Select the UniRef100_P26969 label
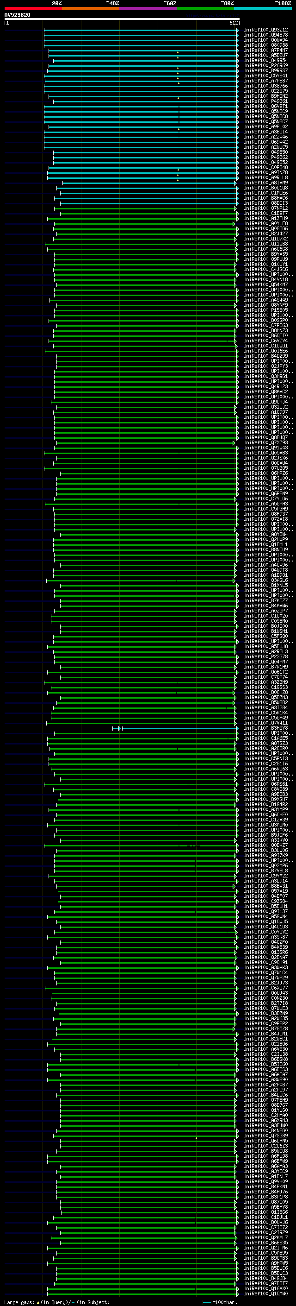Image resolution: width=296 pixels, height=1306 pixels. click(265, 65)
